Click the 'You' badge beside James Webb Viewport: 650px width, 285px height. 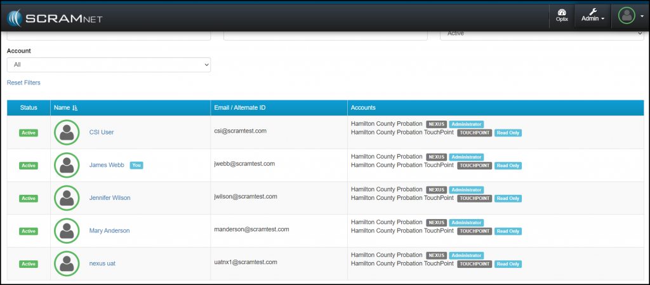pos(136,165)
